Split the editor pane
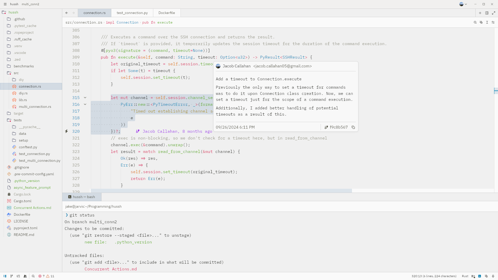 click(x=487, y=13)
